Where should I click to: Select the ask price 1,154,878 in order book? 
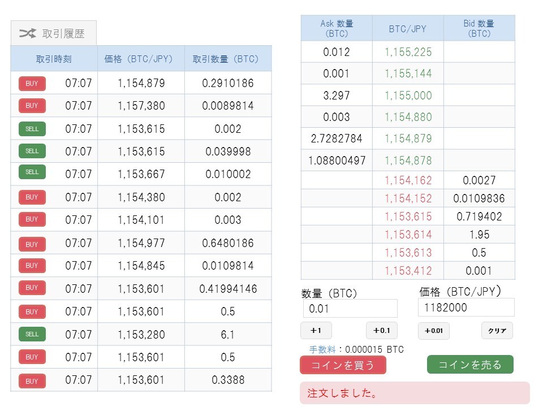pyautogui.click(x=408, y=161)
